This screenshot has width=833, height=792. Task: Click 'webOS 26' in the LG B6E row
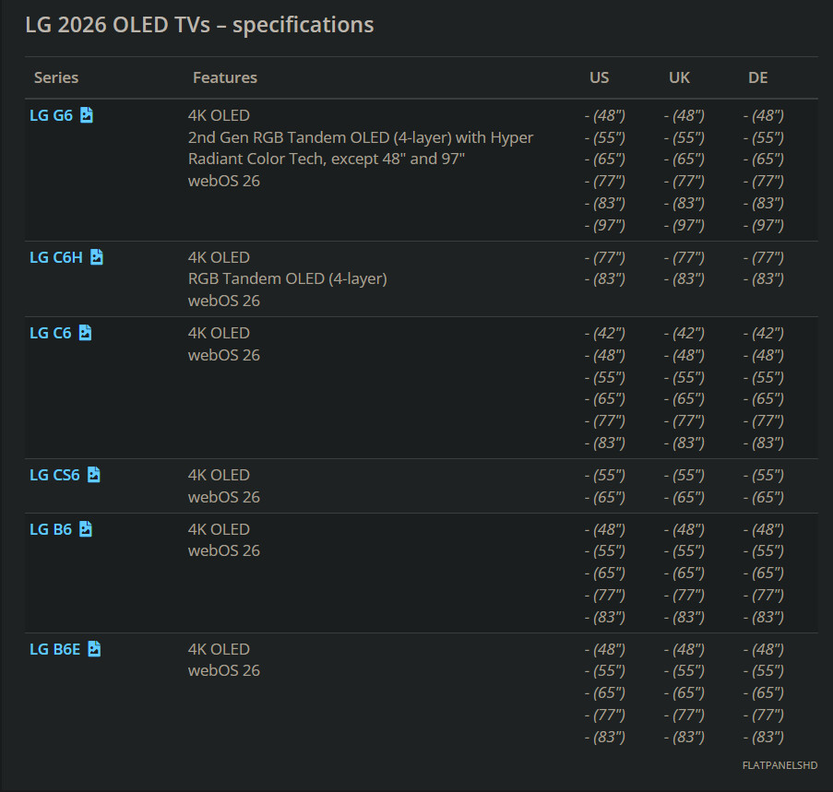tap(224, 670)
